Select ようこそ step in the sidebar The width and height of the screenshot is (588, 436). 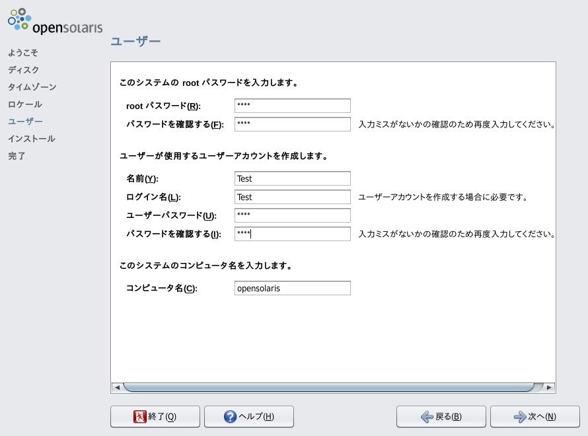[23, 53]
